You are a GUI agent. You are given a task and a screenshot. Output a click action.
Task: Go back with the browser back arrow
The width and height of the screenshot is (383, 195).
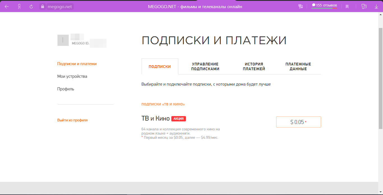tap(7, 6)
